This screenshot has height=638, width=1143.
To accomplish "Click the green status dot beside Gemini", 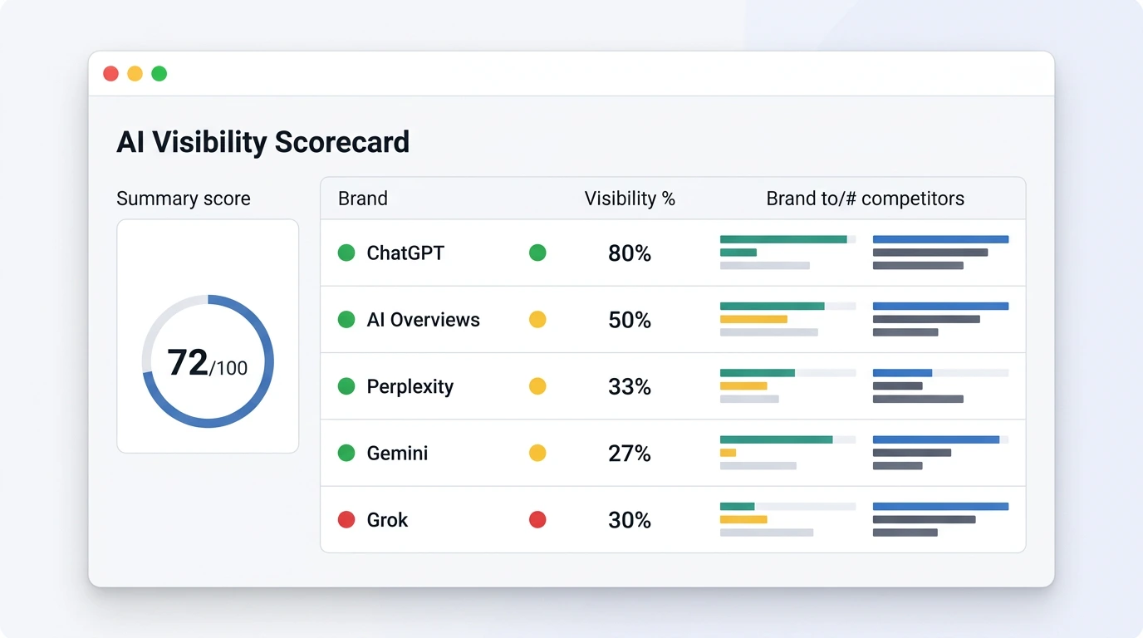I will tap(346, 453).
